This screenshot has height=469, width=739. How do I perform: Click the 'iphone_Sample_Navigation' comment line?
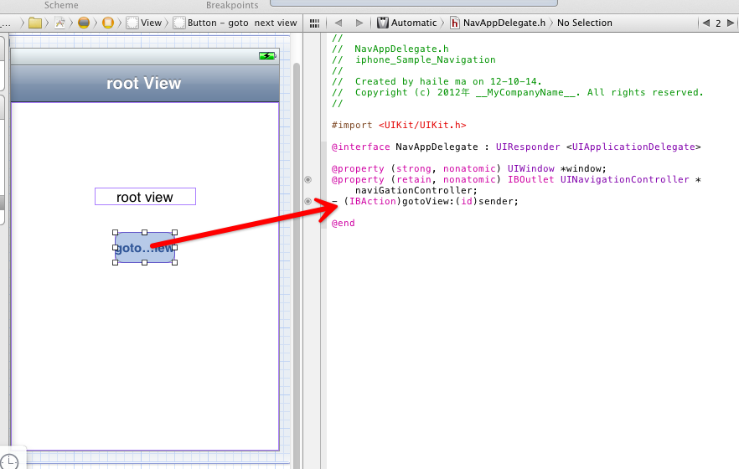[414, 59]
